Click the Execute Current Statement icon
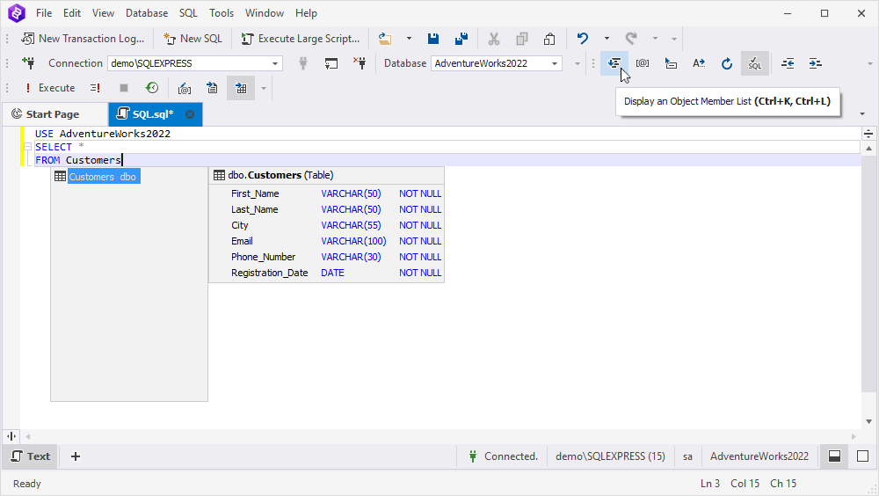Viewport: 879px width, 496px height. (x=95, y=88)
